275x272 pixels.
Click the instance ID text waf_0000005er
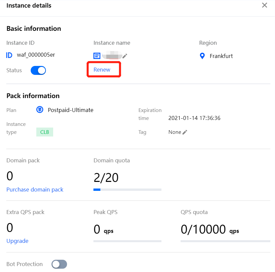point(36,55)
